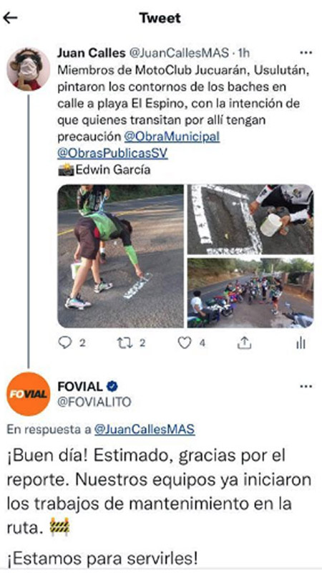The image size is (322, 573).
Task: View tweet analytics bar chart icon
Action: click(x=301, y=343)
